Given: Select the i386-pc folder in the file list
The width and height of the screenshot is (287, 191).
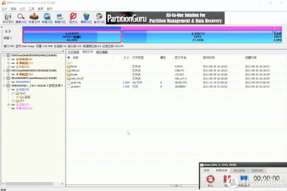Looking at the screenshot, I should (x=73, y=70).
